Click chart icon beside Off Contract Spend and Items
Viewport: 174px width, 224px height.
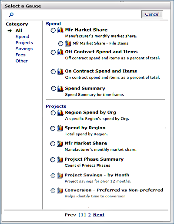60,52
